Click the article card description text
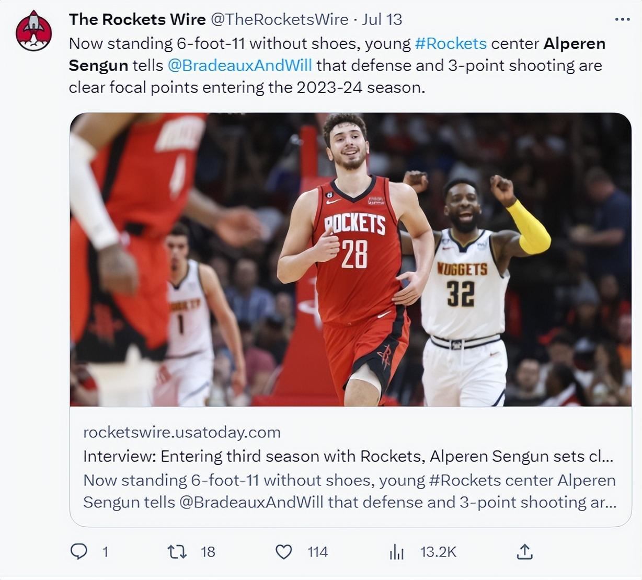Image resolution: width=642 pixels, height=580 pixels. (350, 491)
